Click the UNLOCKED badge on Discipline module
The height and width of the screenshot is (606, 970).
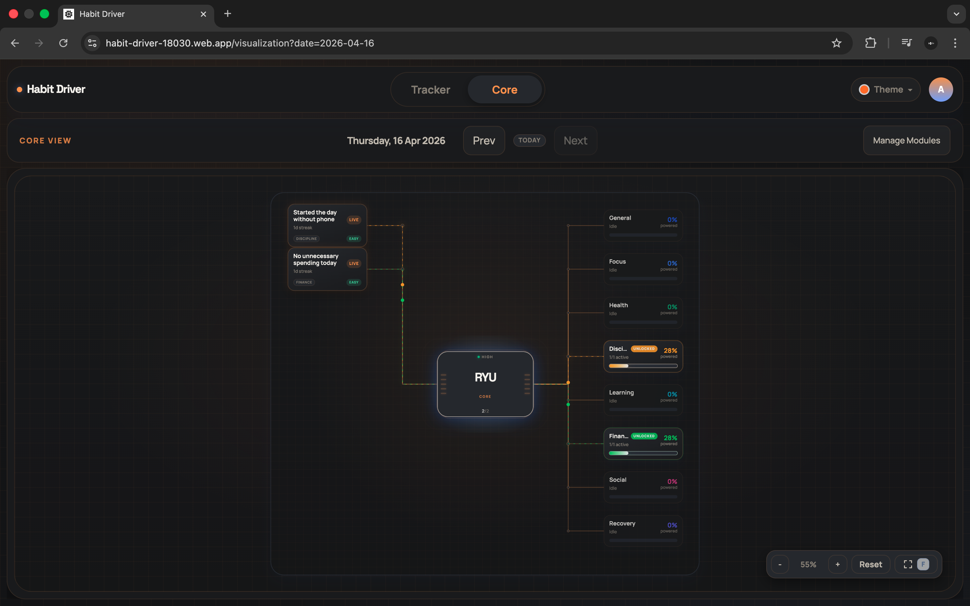644,349
